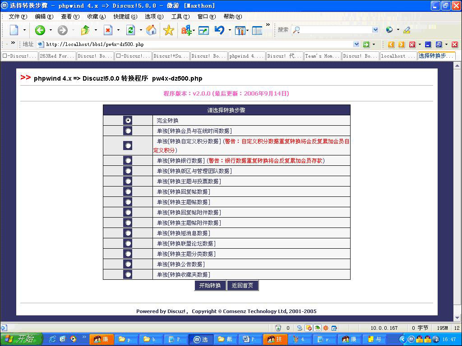Click the page scrollbar down arrow

(x=457, y=318)
